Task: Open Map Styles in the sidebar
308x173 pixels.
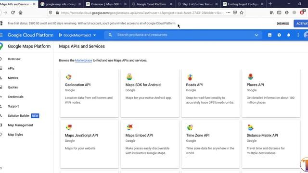Action: 15,135
